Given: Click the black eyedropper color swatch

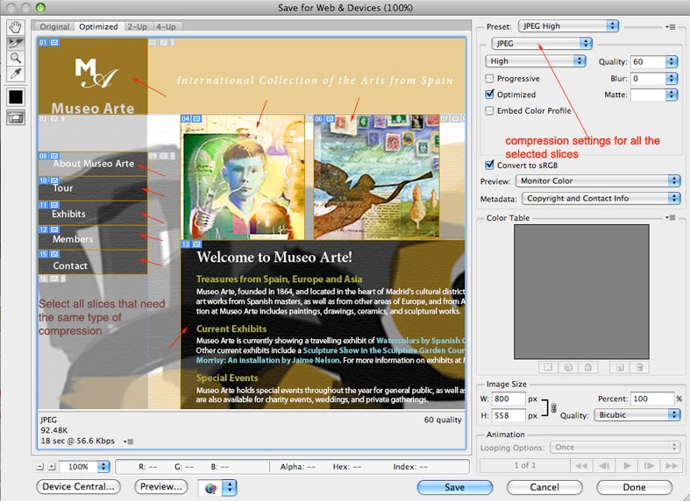Looking at the screenshot, I should (16, 96).
